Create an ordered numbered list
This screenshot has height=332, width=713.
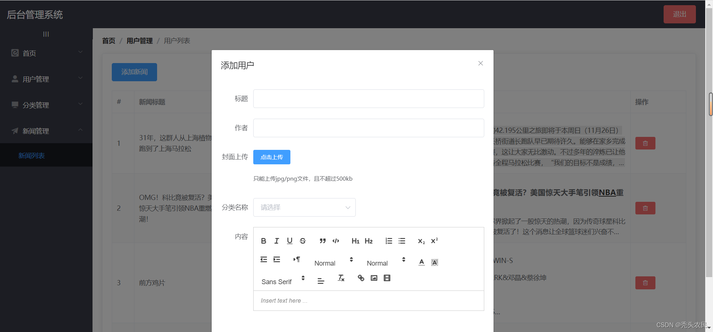pyautogui.click(x=389, y=241)
